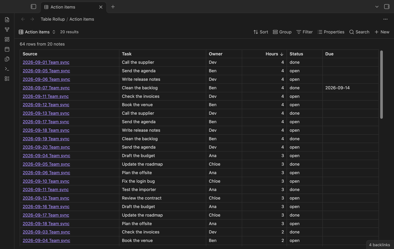Screen dimensions: 394x249
Task: Open the more options ellipsis menu
Action: pos(385,19)
